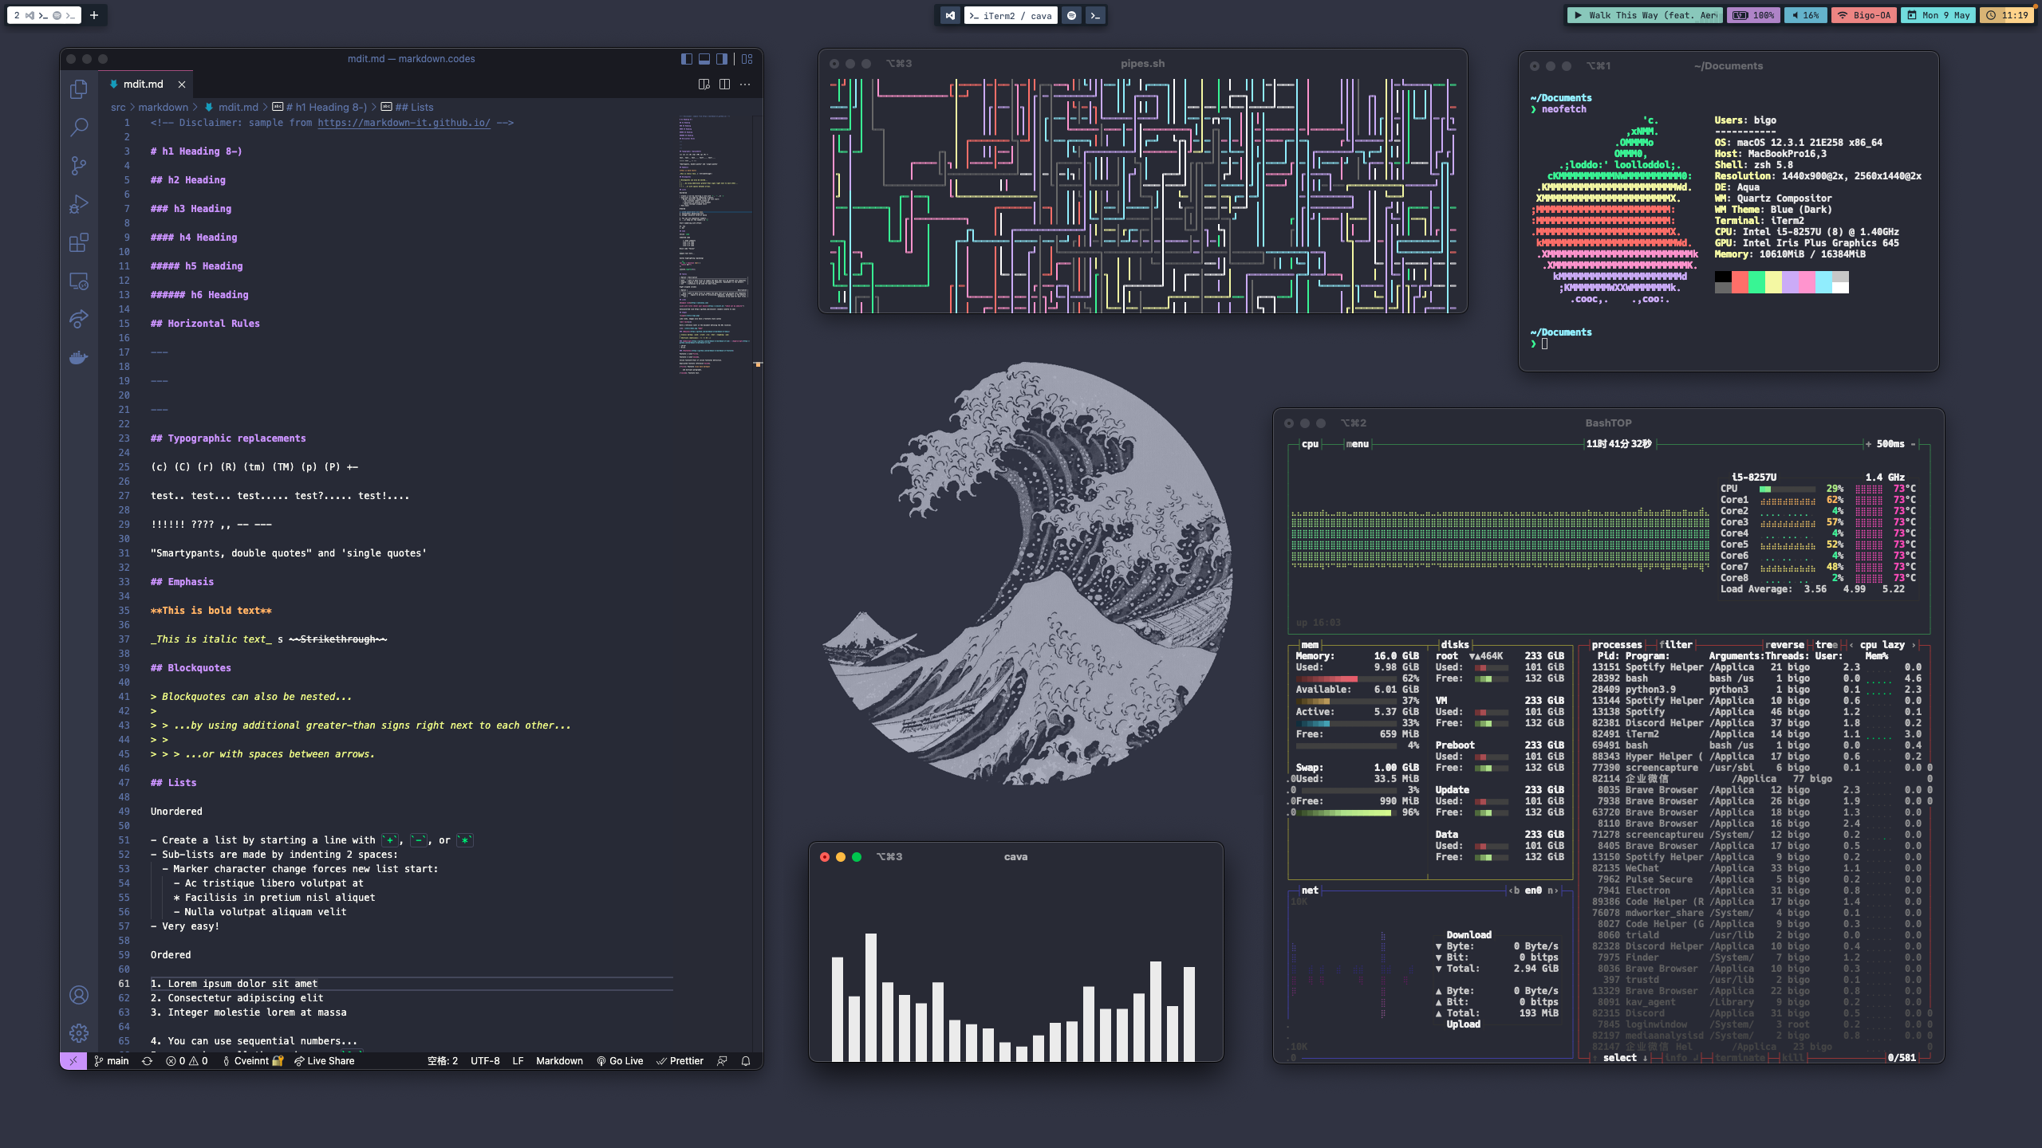This screenshot has width=2042, height=1148.
Task: Select the iTerm2 / cava item in top bar
Action: (1010, 15)
